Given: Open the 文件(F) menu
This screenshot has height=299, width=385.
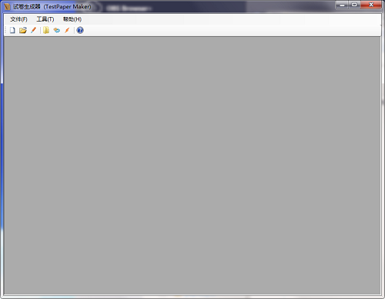Looking at the screenshot, I should coord(18,19).
